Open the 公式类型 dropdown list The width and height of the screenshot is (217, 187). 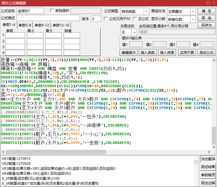click(x=146, y=11)
